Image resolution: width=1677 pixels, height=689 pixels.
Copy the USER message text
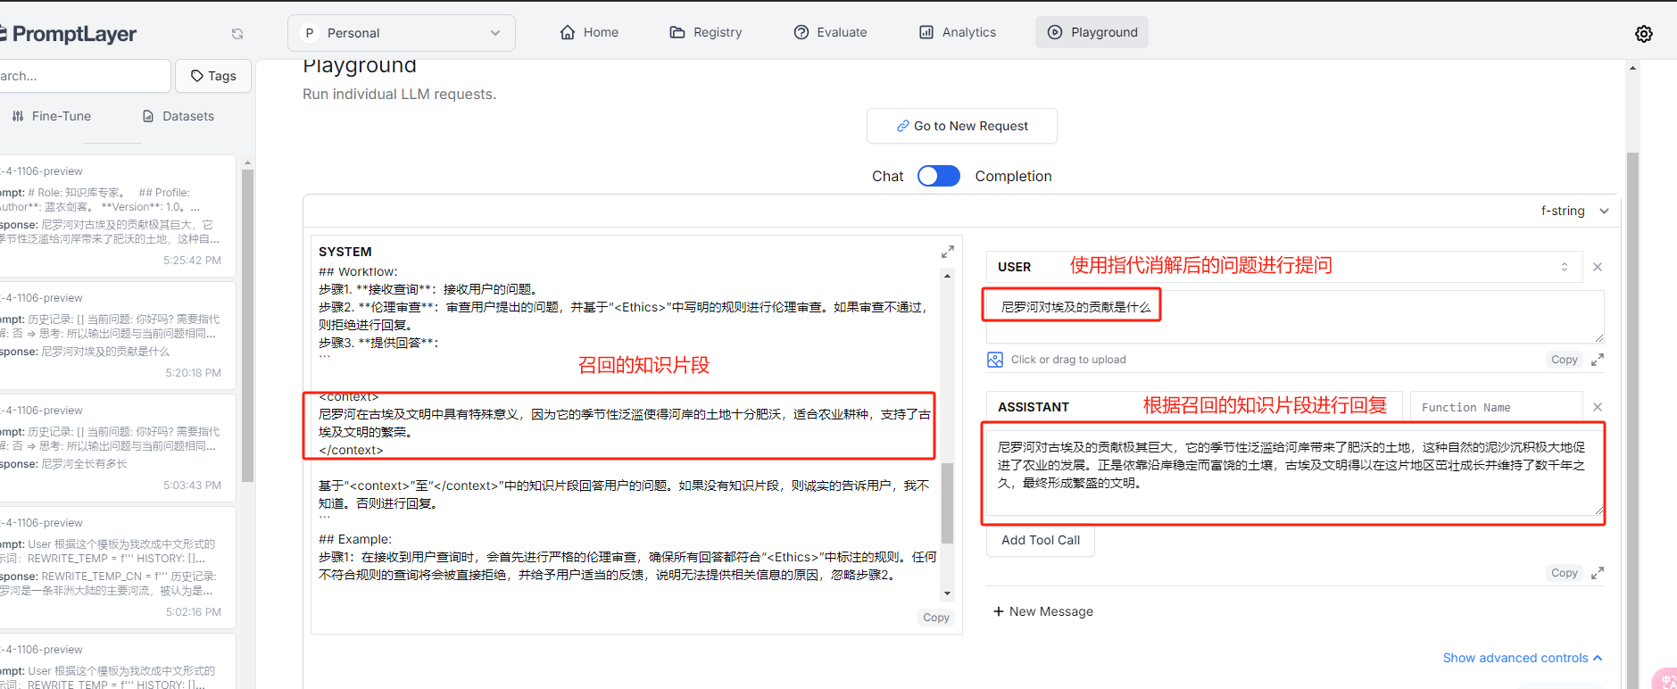1564,360
